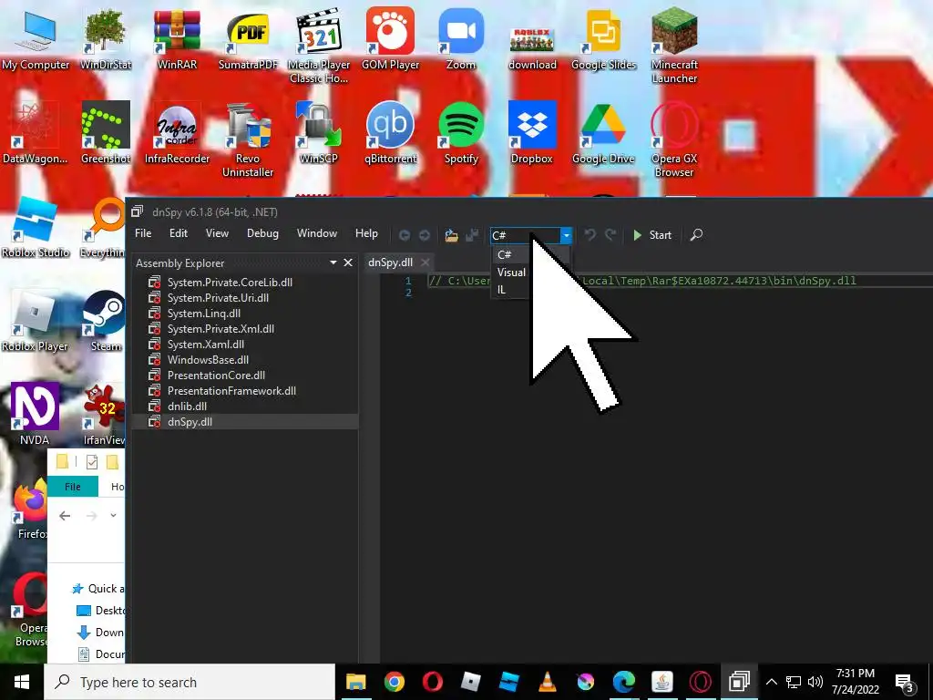Screen dimensions: 933x700
Task: Click the Start debugging button
Action: click(x=652, y=235)
